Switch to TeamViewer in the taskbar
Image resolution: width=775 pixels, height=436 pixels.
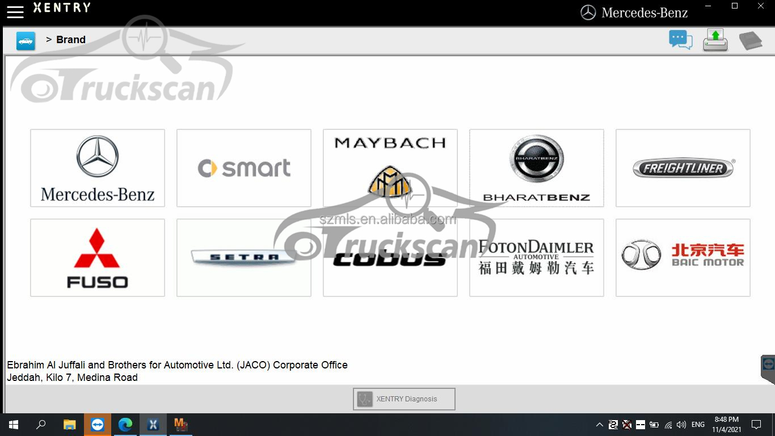[x=98, y=425]
